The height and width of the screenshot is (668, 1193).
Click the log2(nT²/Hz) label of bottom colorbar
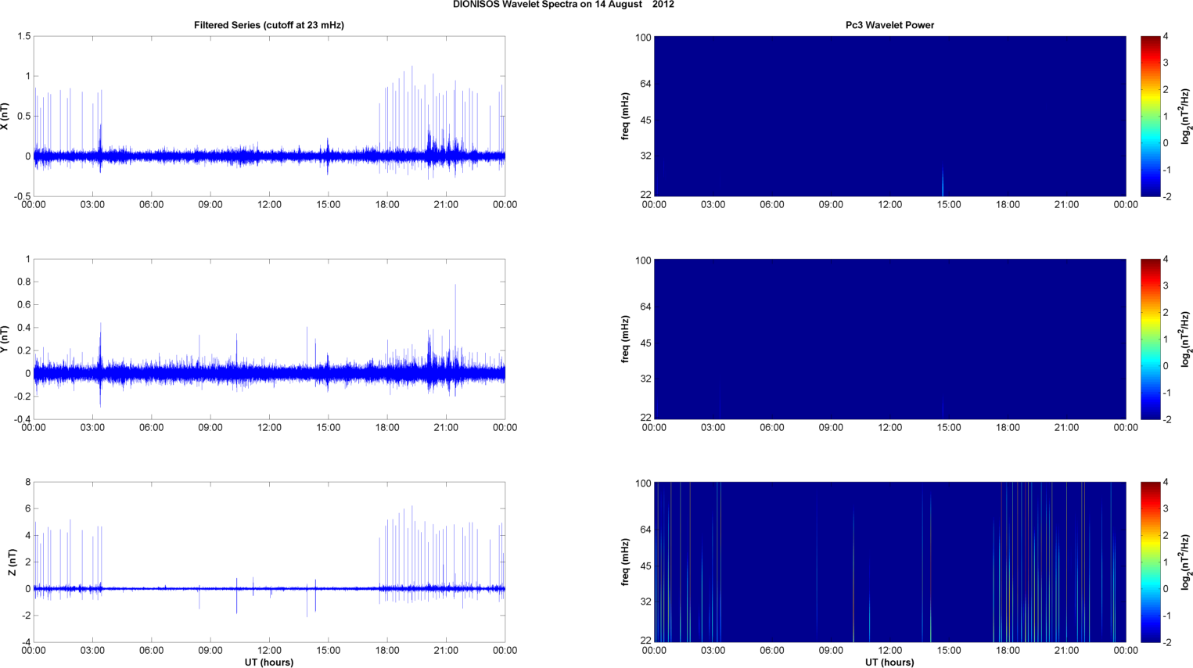[1186, 562]
